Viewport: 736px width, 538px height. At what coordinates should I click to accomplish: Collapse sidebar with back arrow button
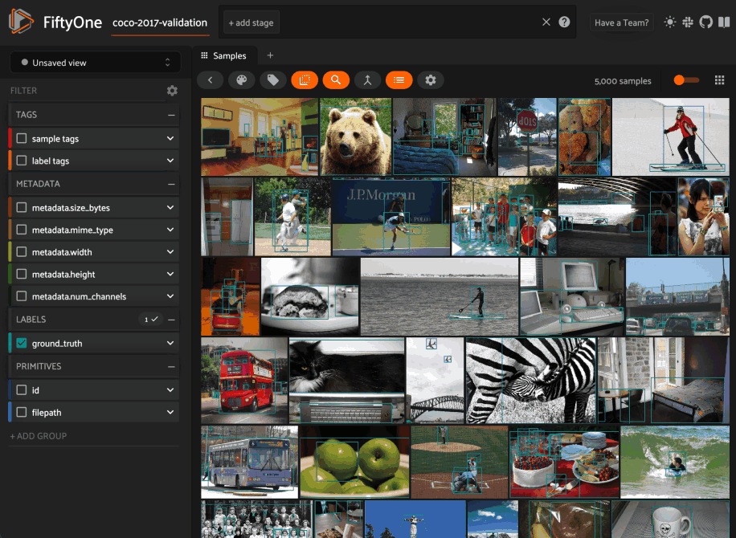click(x=210, y=80)
